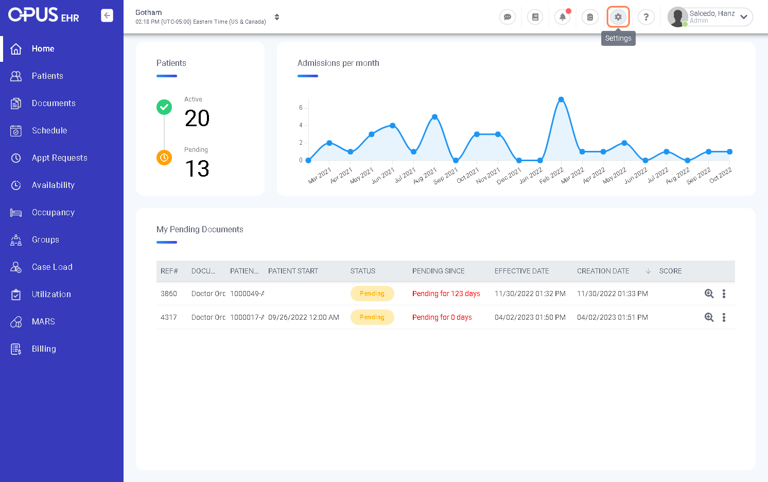Select reference number 3860 cell
Screen dimensions: 768x482
[169, 294]
